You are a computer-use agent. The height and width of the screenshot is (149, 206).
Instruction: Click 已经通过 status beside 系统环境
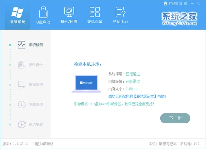[x=133, y=74]
